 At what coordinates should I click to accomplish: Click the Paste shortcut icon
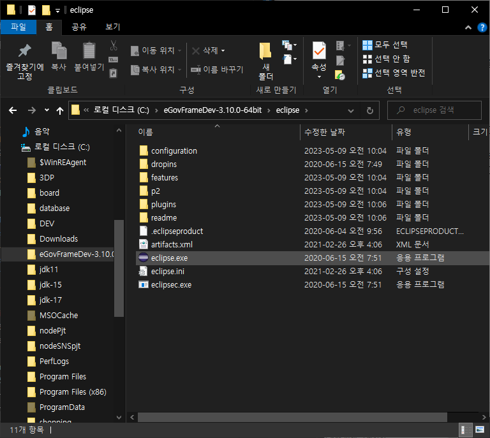113,73
